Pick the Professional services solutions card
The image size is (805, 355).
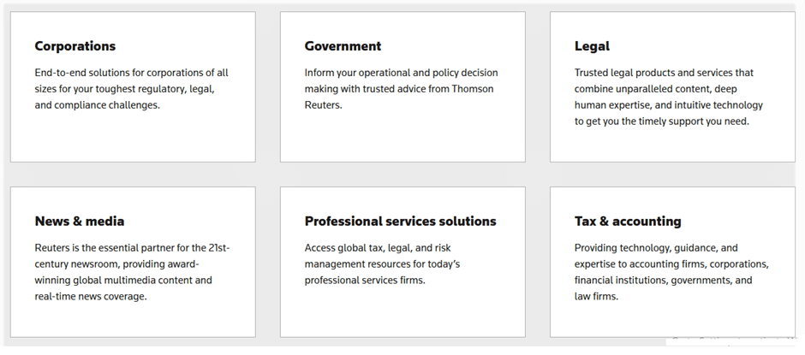coord(402,262)
